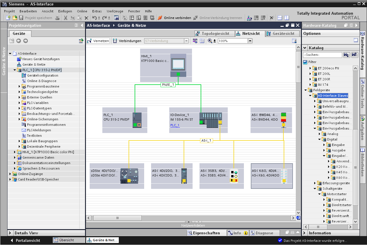The height and width of the screenshot is (245, 367).
Task: Click the delete X icon in toolbar
Action: [86, 18]
